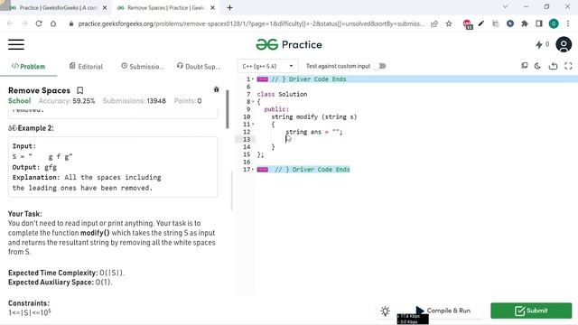Expand collapsed driver code at line 1
This screenshot has height=325, width=578.
pos(262,79)
